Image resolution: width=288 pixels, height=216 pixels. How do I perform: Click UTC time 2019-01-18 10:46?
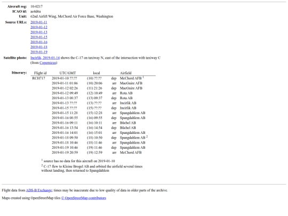point(65,143)
